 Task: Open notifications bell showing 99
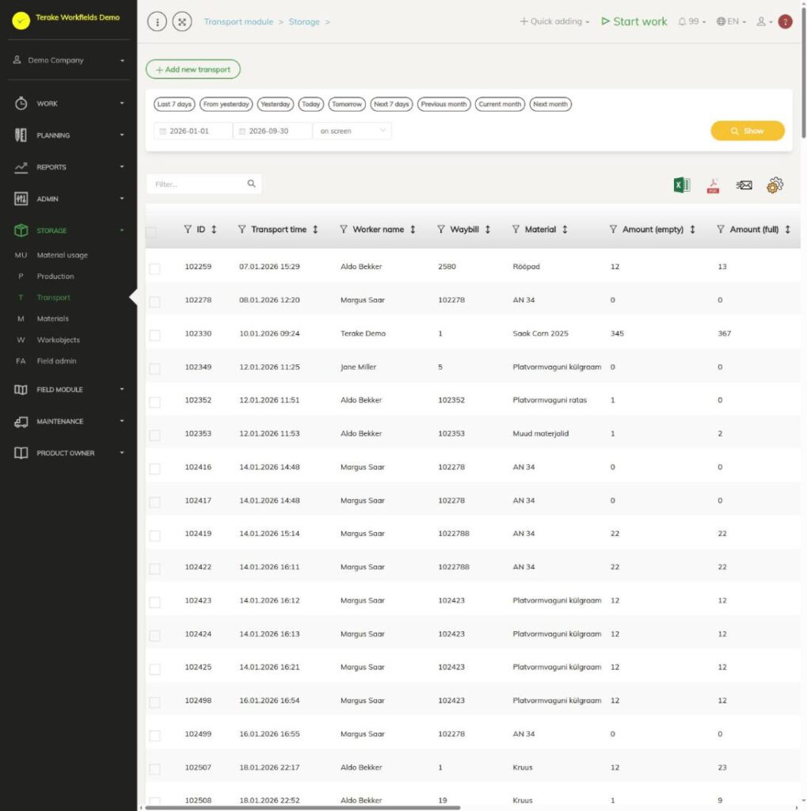click(x=691, y=21)
